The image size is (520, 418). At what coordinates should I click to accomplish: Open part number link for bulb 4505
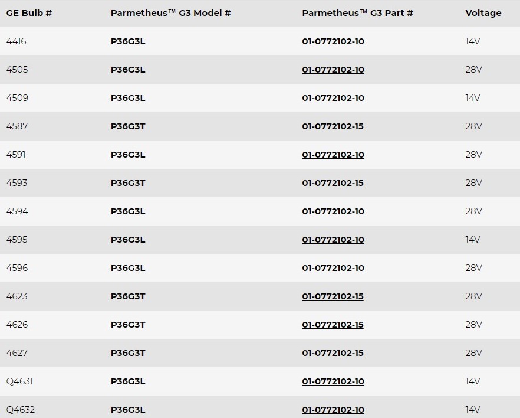(x=333, y=70)
